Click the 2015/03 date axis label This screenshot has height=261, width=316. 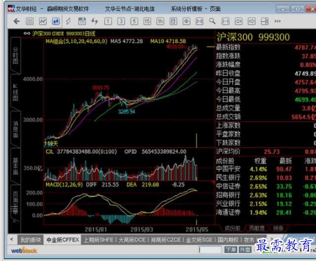pyautogui.click(x=141, y=229)
